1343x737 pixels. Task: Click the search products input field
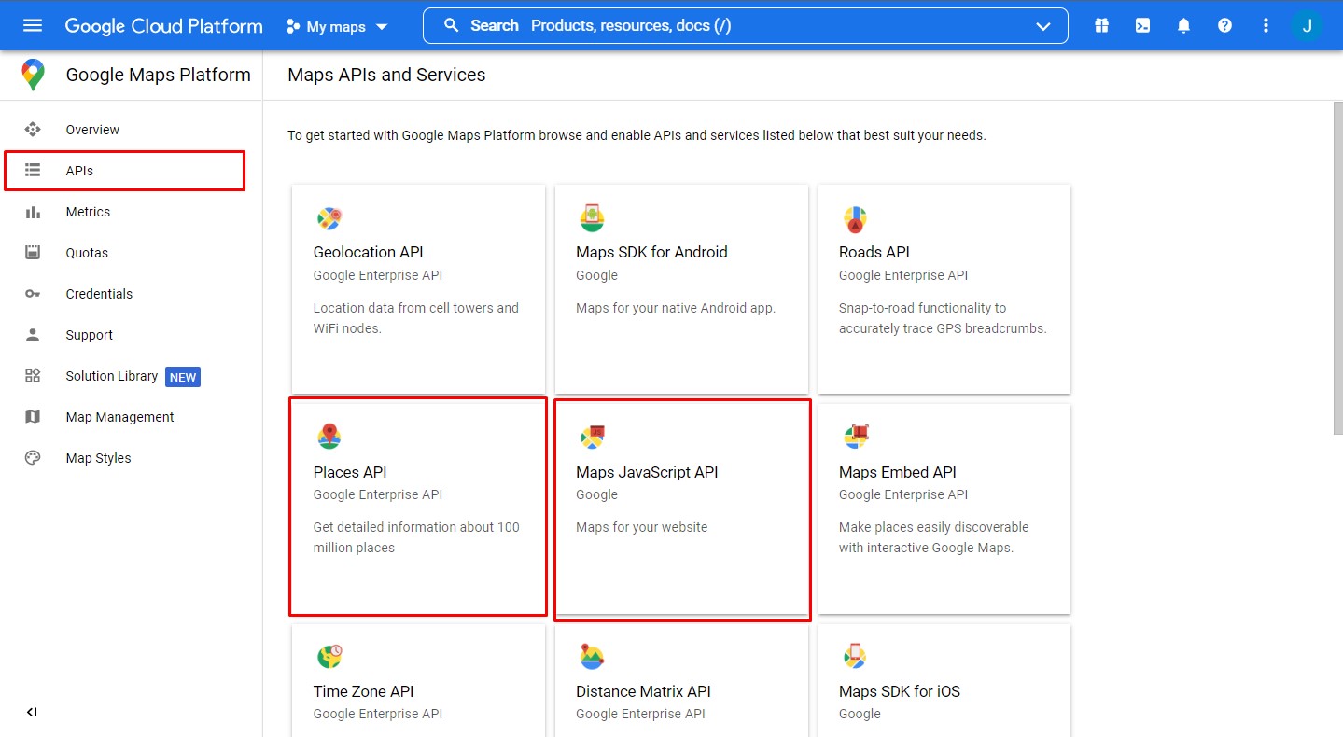point(745,26)
